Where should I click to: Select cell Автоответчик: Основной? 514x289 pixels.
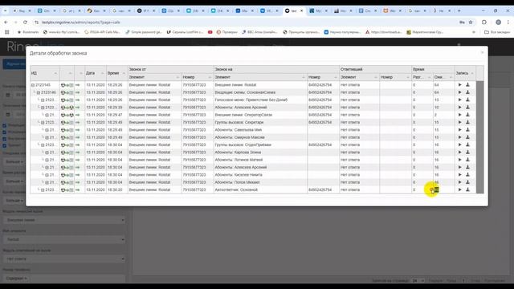(x=260, y=189)
